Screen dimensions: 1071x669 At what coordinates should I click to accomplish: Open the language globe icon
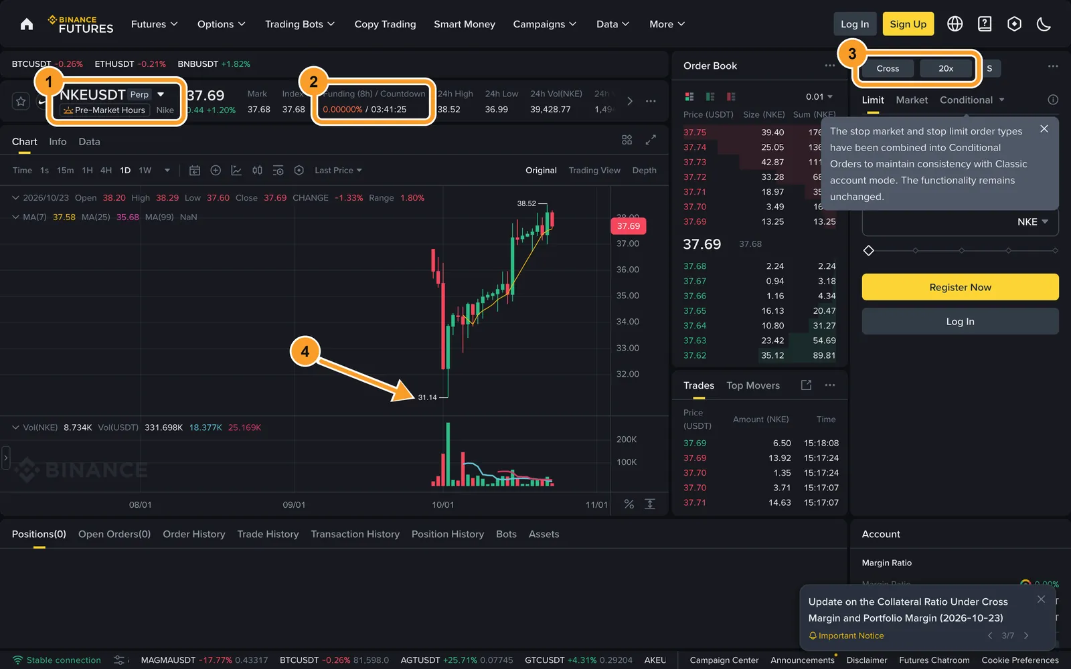(955, 24)
